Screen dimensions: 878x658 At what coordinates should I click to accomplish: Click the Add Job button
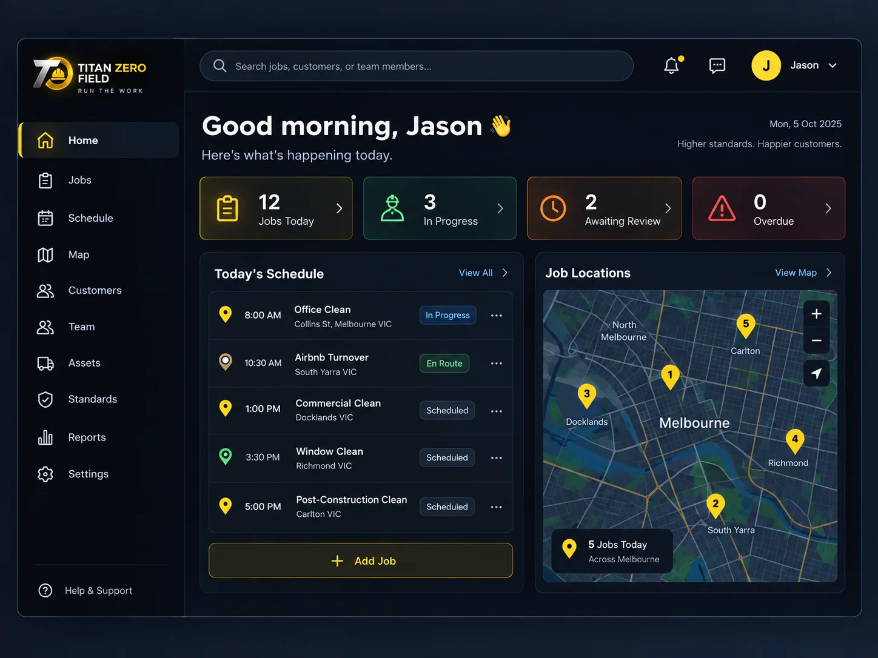(361, 560)
